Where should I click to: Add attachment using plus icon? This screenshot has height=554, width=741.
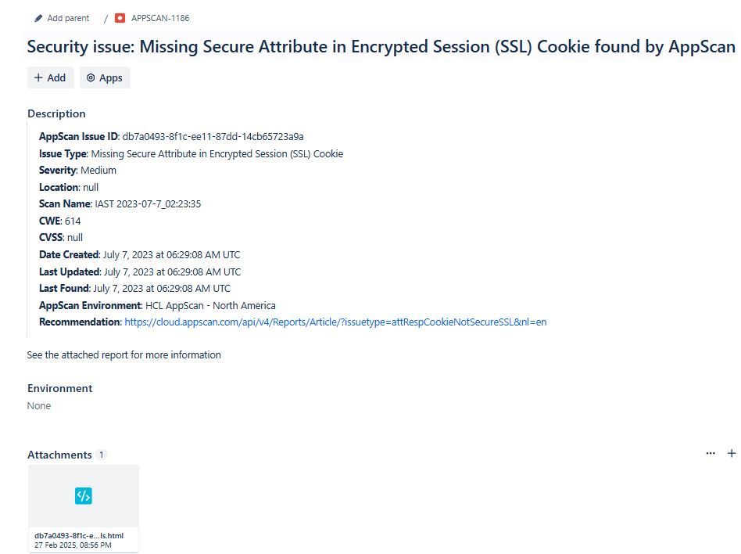point(732,453)
